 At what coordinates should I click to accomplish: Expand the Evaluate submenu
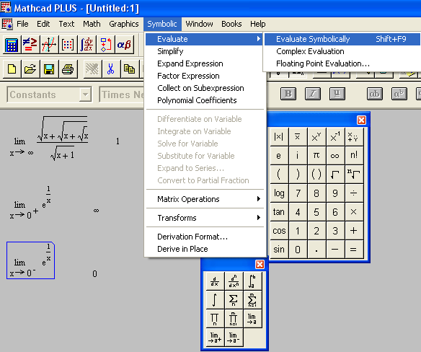click(x=205, y=39)
